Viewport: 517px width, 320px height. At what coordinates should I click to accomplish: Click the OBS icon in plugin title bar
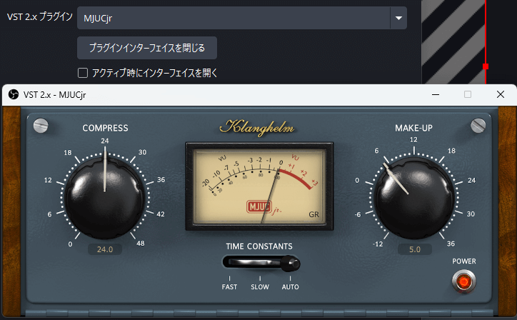coord(13,94)
